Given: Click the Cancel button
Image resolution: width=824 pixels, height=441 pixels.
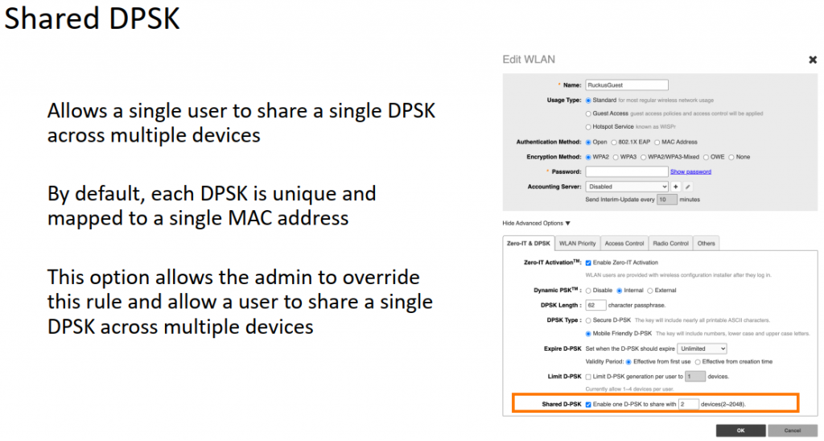Looking at the screenshot, I should click(x=792, y=431).
